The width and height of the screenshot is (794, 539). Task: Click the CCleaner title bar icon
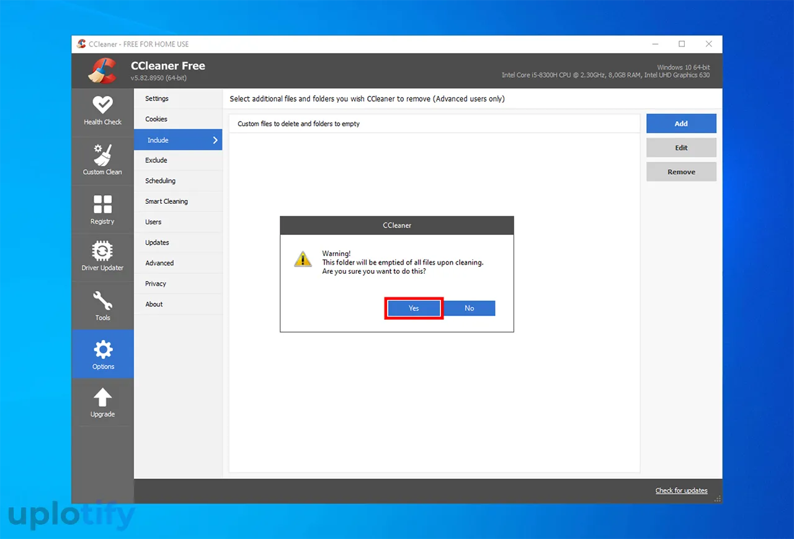tap(81, 44)
